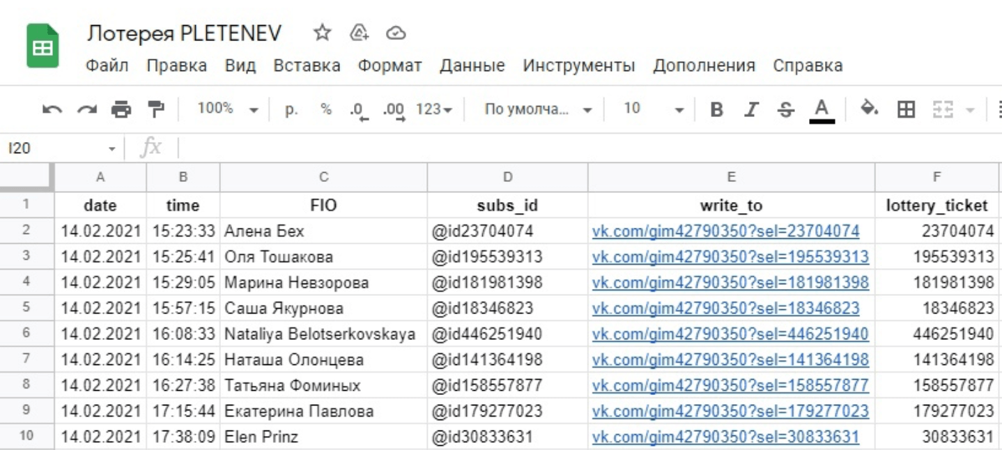Check the cloud save status icon

[396, 33]
